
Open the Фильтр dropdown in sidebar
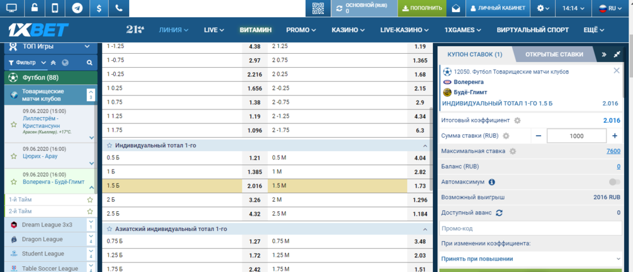pyautogui.click(x=27, y=63)
